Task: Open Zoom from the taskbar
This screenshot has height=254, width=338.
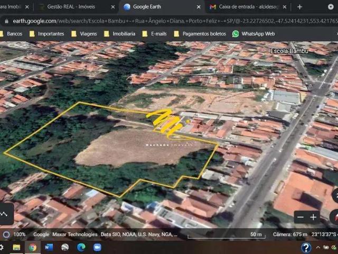Action: (x=97, y=248)
